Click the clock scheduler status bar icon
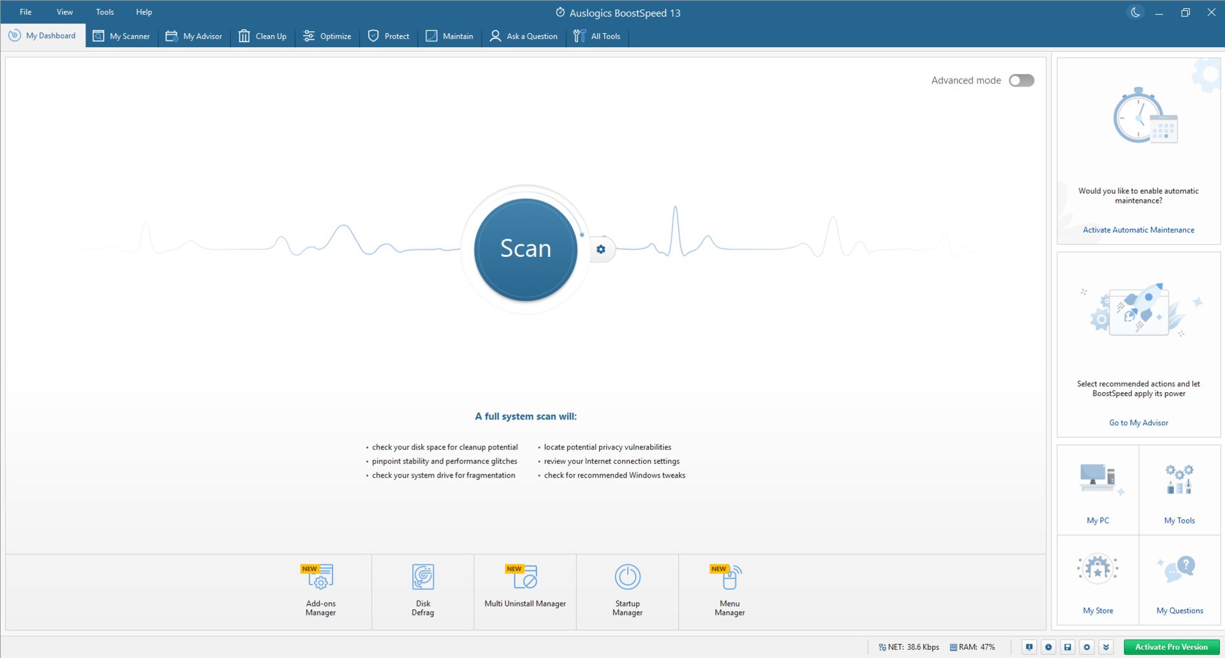 1048,647
